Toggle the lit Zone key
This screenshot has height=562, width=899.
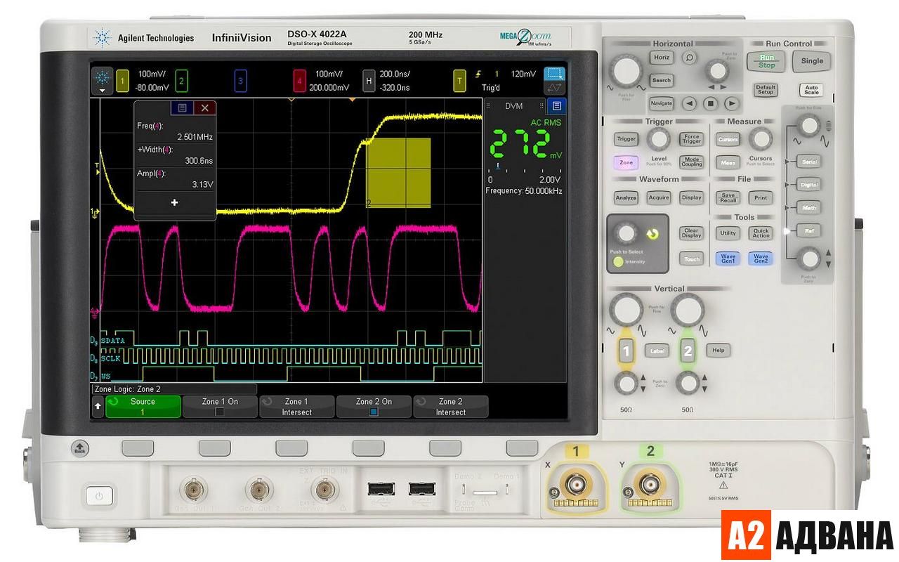coord(626,162)
